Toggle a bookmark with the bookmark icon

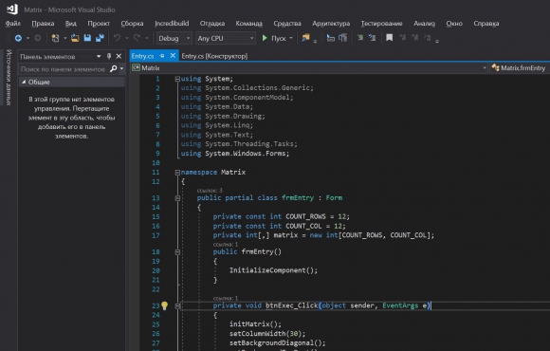coord(389,38)
